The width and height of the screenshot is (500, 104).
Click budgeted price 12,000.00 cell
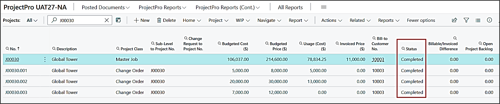tap(278, 93)
